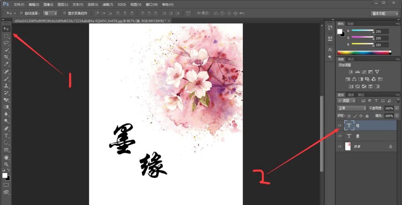
Task: Toggle lock all in layers panel
Action: (367, 116)
